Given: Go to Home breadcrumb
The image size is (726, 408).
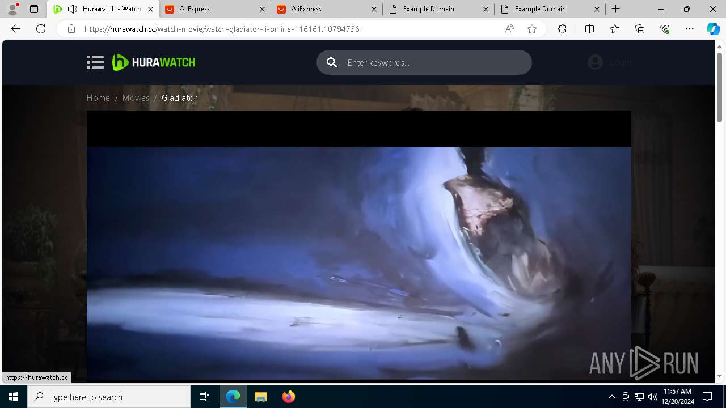Looking at the screenshot, I should tap(98, 98).
